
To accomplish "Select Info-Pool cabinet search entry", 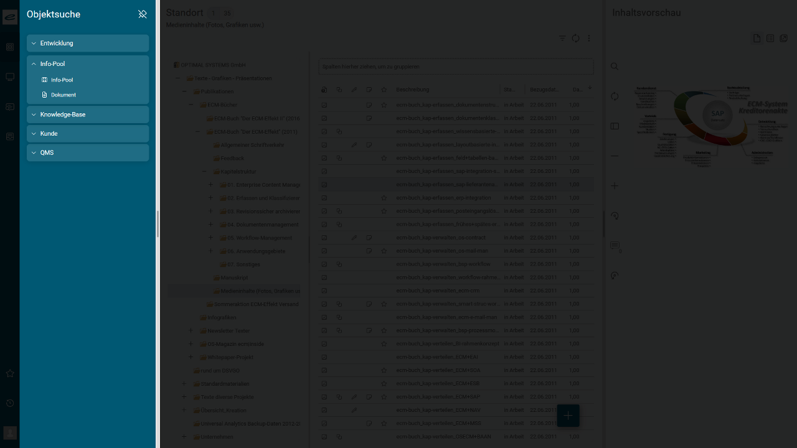I will click(62, 80).
